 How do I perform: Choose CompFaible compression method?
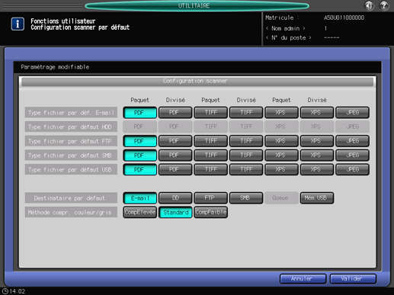(210, 212)
